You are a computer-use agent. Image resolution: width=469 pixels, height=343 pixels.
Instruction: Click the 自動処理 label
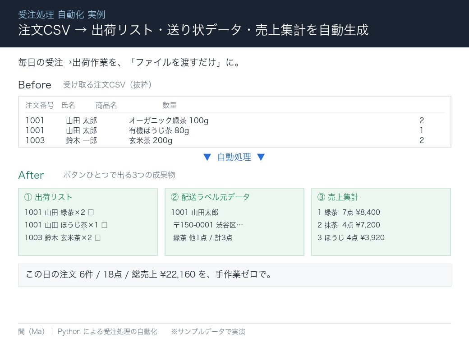coord(234,157)
